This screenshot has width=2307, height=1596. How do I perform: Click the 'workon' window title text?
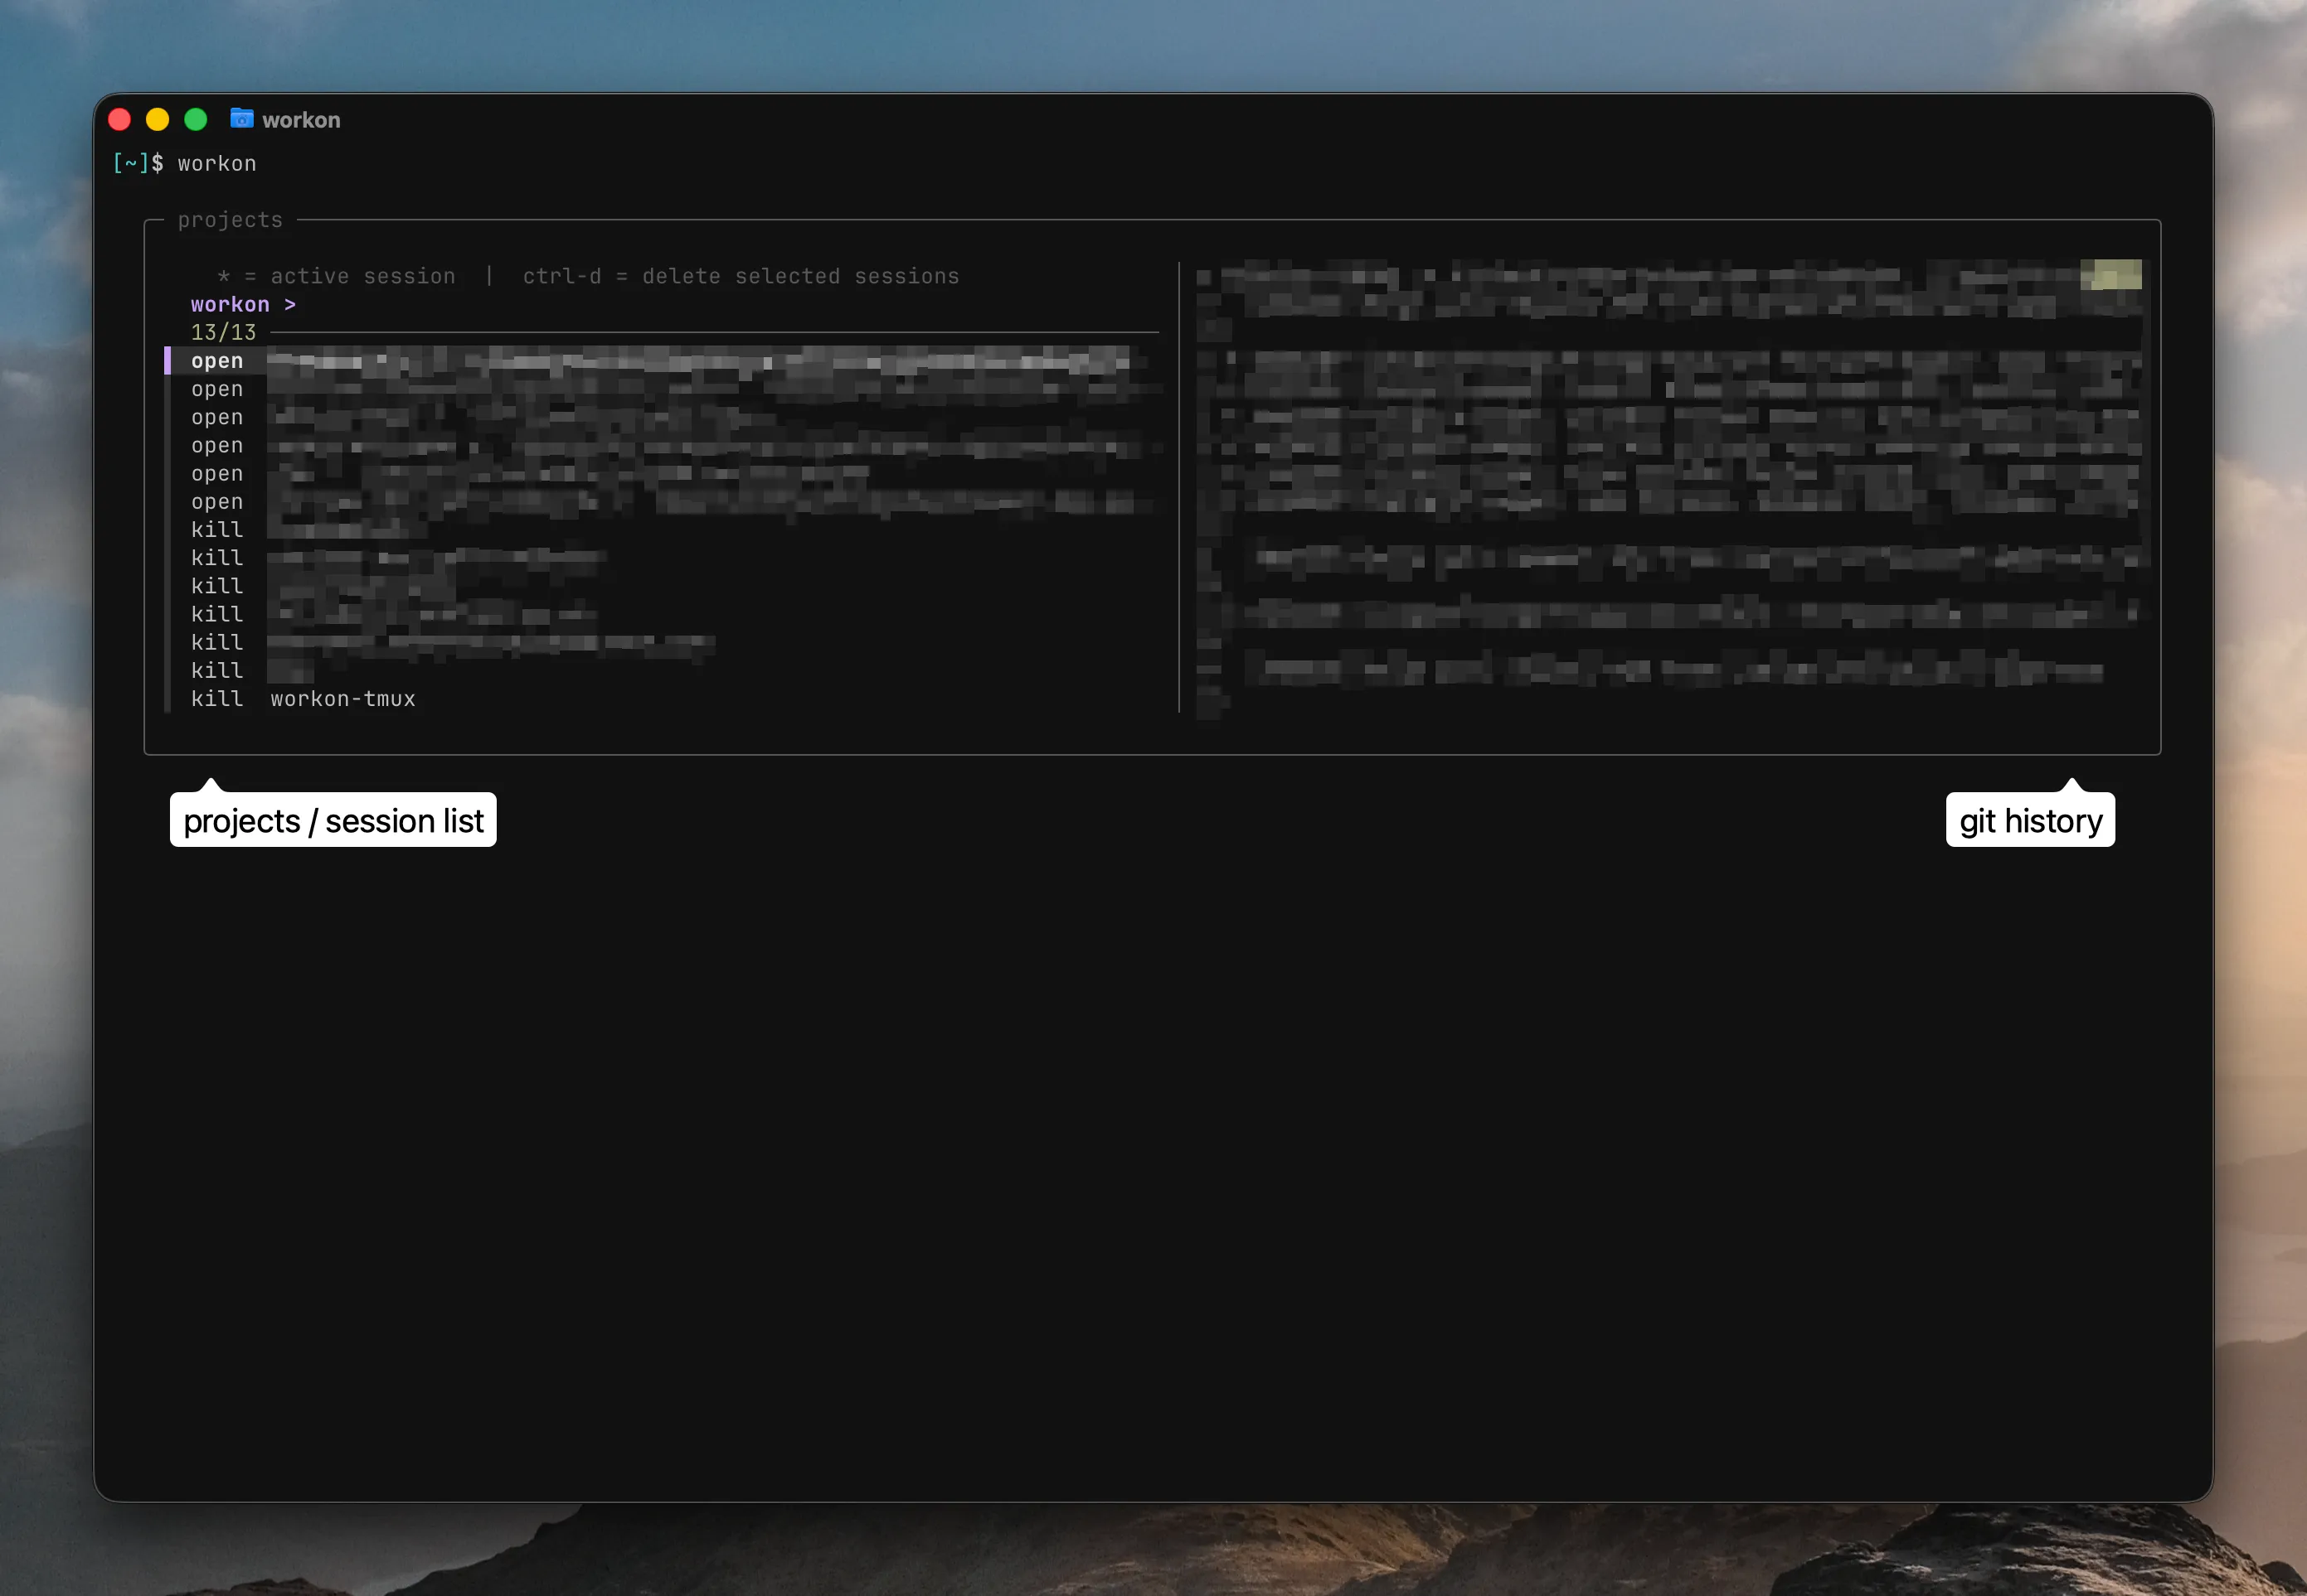point(301,120)
